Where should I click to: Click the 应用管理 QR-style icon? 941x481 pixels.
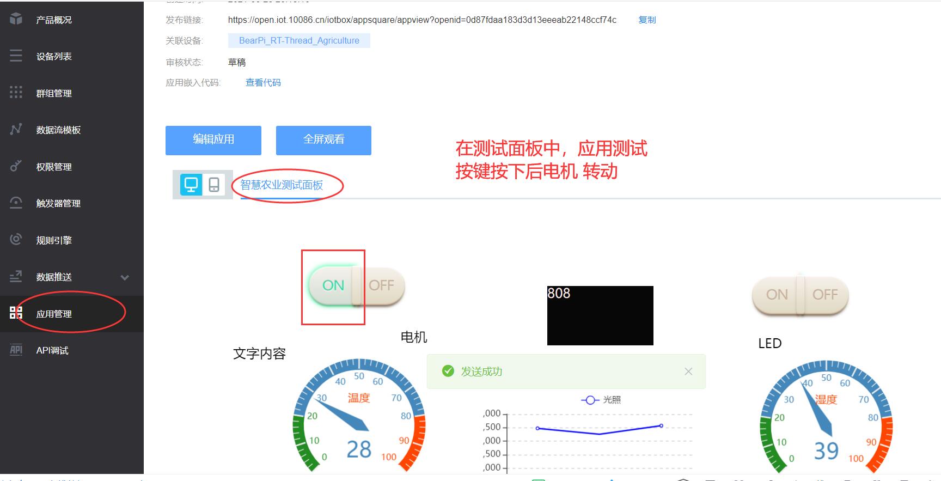click(16, 313)
